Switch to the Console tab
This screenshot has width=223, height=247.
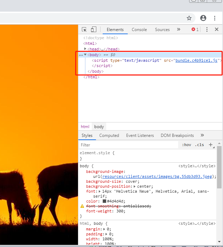[x=139, y=30]
